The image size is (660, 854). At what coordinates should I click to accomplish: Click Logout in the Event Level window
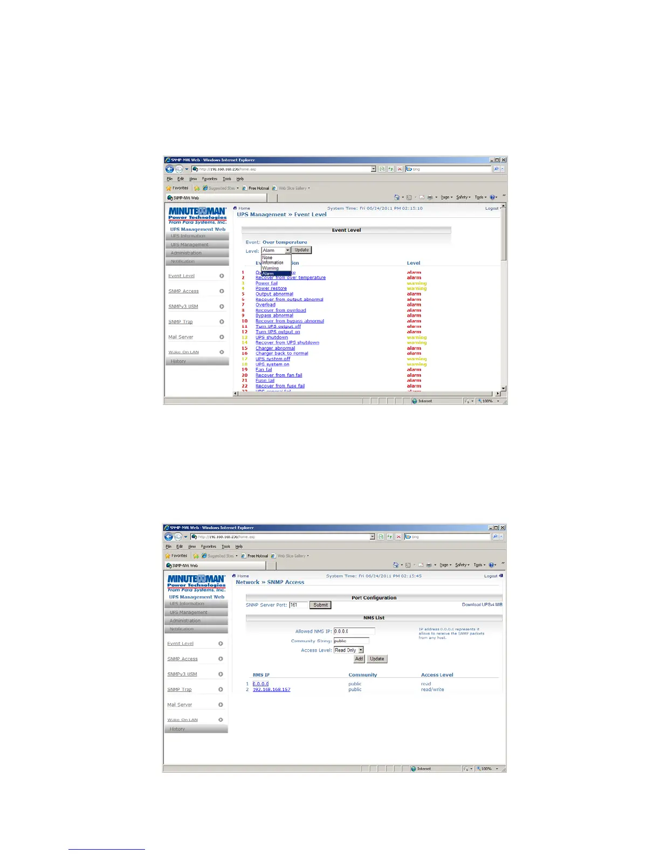(x=492, y=208)
